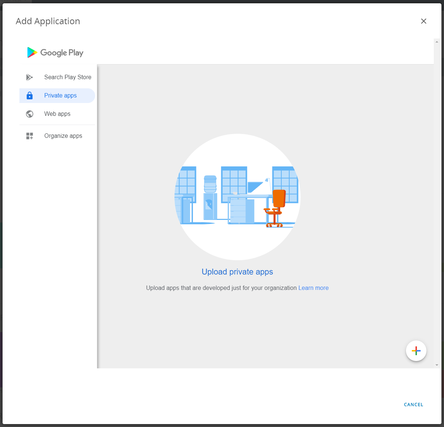
Task: Click the Upload private apps heading
Action: [x=237, y=272]
